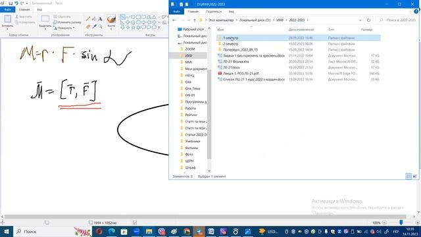Click the Select (Выделить) rectangle icon

(x=45, y=18)
